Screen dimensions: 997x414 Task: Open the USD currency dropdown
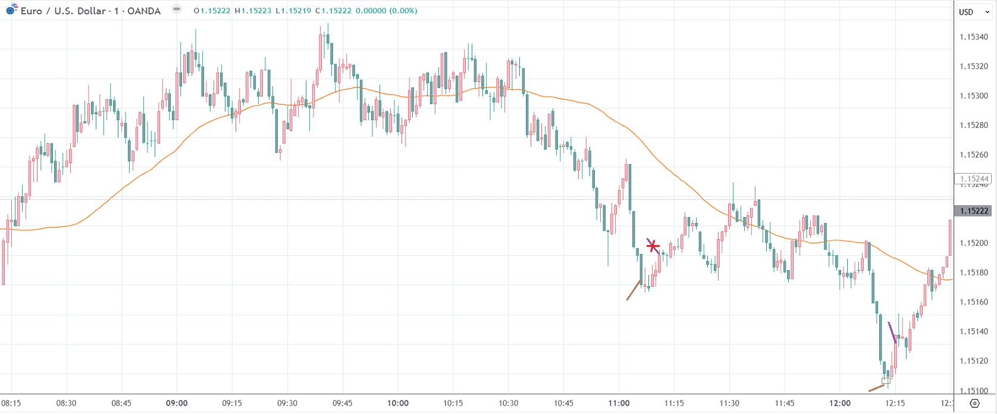coord(974,12)
